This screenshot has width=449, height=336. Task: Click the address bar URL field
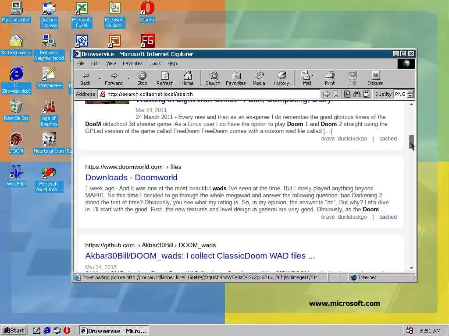click(x=209, y=94)
